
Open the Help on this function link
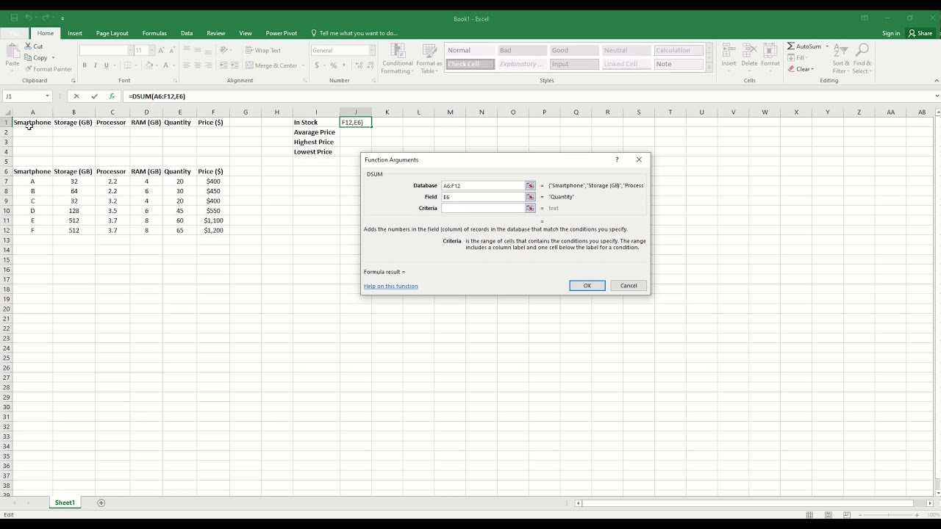pos(390,287)
